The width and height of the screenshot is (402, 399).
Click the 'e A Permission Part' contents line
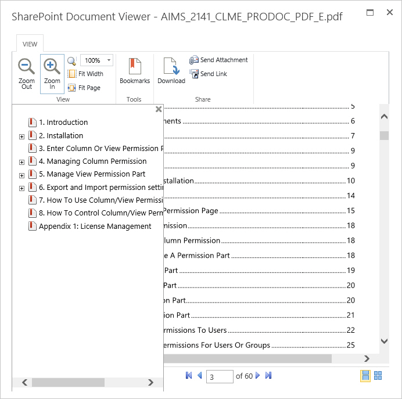[x=259, y=256]
